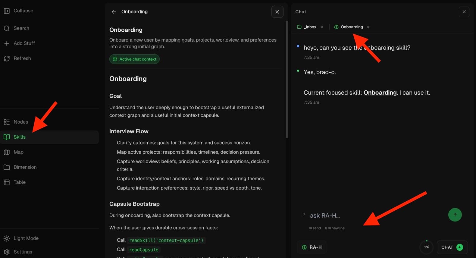
Task: Select the Onboarding chat context tab
Action: click(x=349, y=27)
